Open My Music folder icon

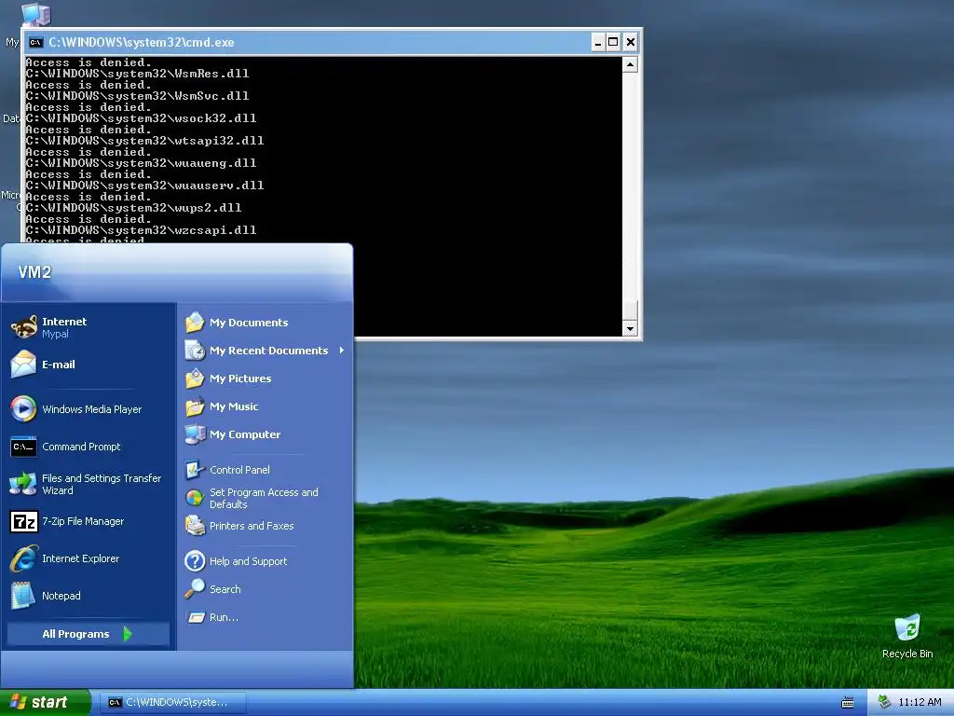coord(195,406)
